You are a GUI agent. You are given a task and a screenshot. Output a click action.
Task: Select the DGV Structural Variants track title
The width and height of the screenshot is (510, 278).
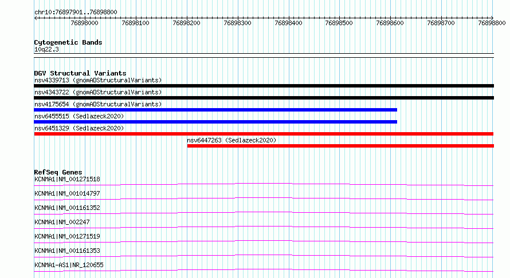point(80,73)
